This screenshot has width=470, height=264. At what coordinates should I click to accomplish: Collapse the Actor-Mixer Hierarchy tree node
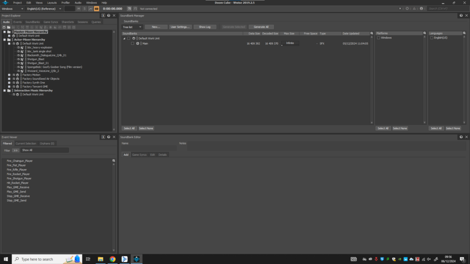(4, 40)
